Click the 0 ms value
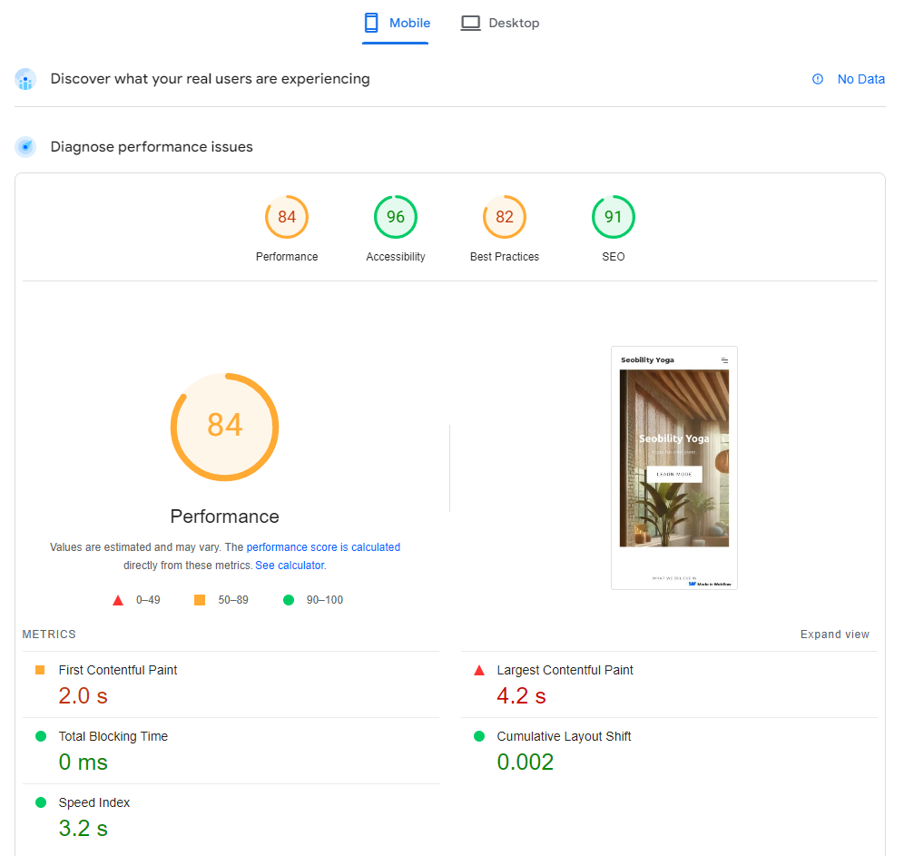This screenshot has width=904, height=856. 83,762
